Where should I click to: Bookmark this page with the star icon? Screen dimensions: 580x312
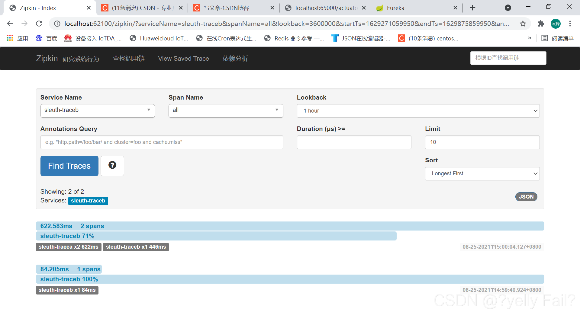point(523,24)
